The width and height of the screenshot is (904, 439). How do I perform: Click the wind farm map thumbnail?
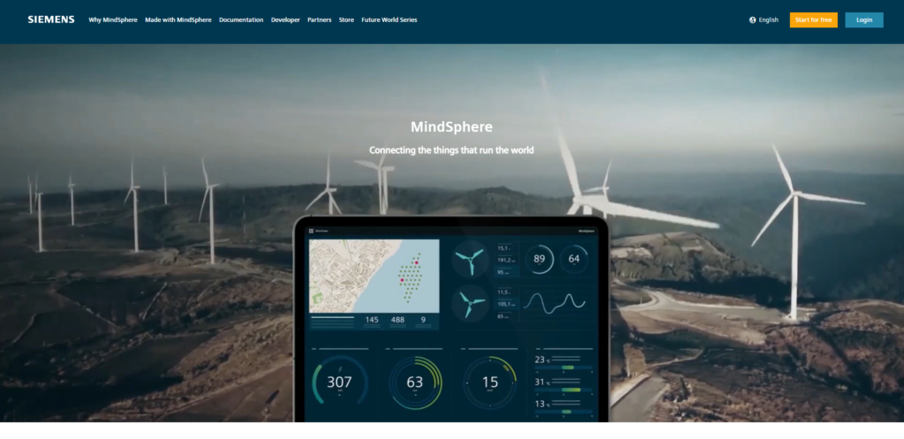[x=373, y=276]
